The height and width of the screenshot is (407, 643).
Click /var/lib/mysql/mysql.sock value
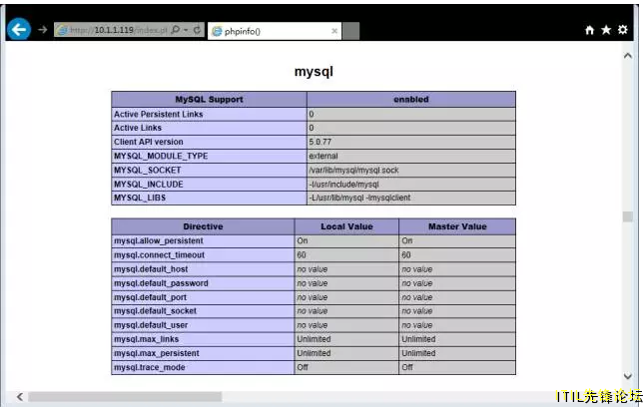[x=353, y=171]
